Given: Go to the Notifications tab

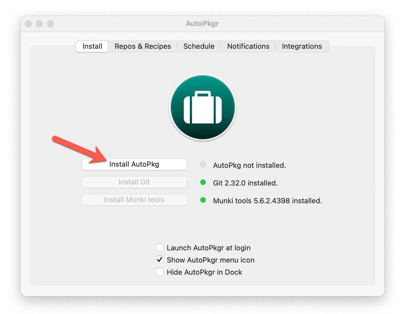Looking at the screenshot, I should tap(248, 46).
